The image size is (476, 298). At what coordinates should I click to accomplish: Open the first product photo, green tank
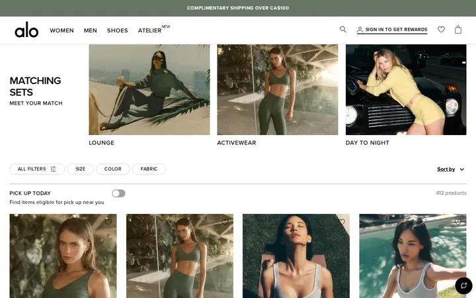(63, 256)
